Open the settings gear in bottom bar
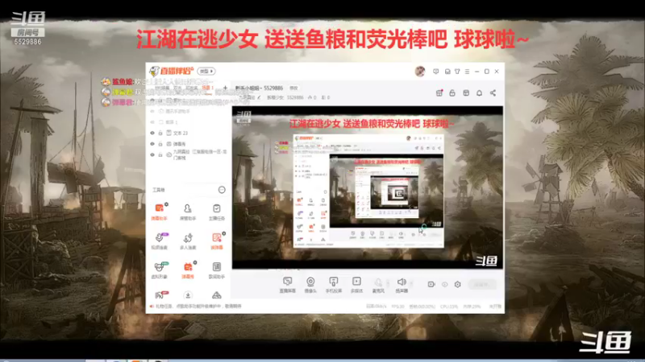This screenshot has height=362, width=645. point(457,284)
